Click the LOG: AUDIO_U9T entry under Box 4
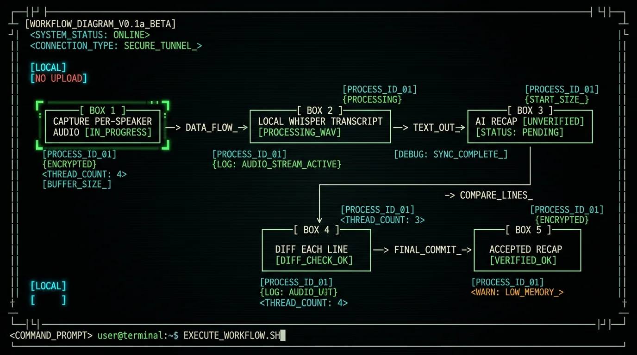 (299, 292)
